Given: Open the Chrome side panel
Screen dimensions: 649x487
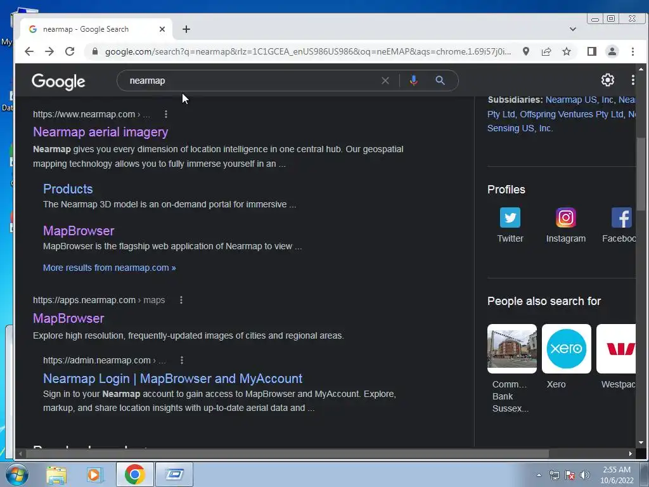Looking at the screenshot, I should tap(592, 51).
